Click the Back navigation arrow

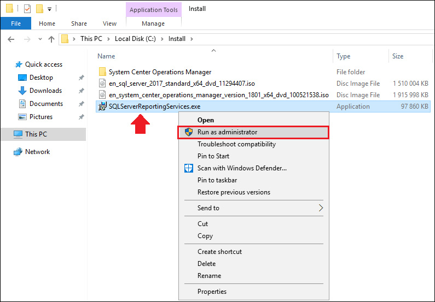11,39
